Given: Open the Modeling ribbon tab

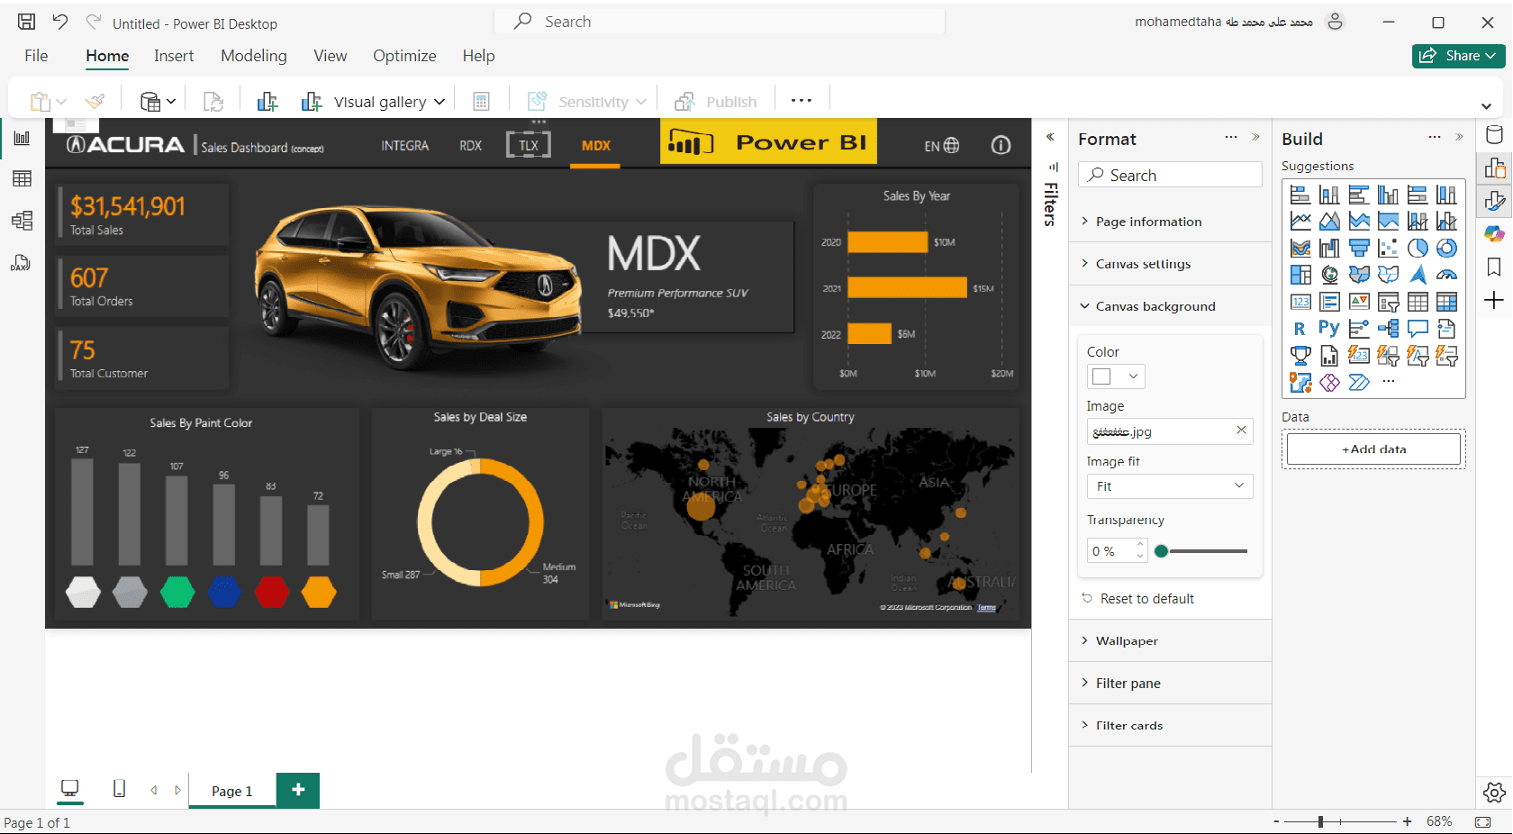Looking at the screenshot, I should (x=254, y=56).
